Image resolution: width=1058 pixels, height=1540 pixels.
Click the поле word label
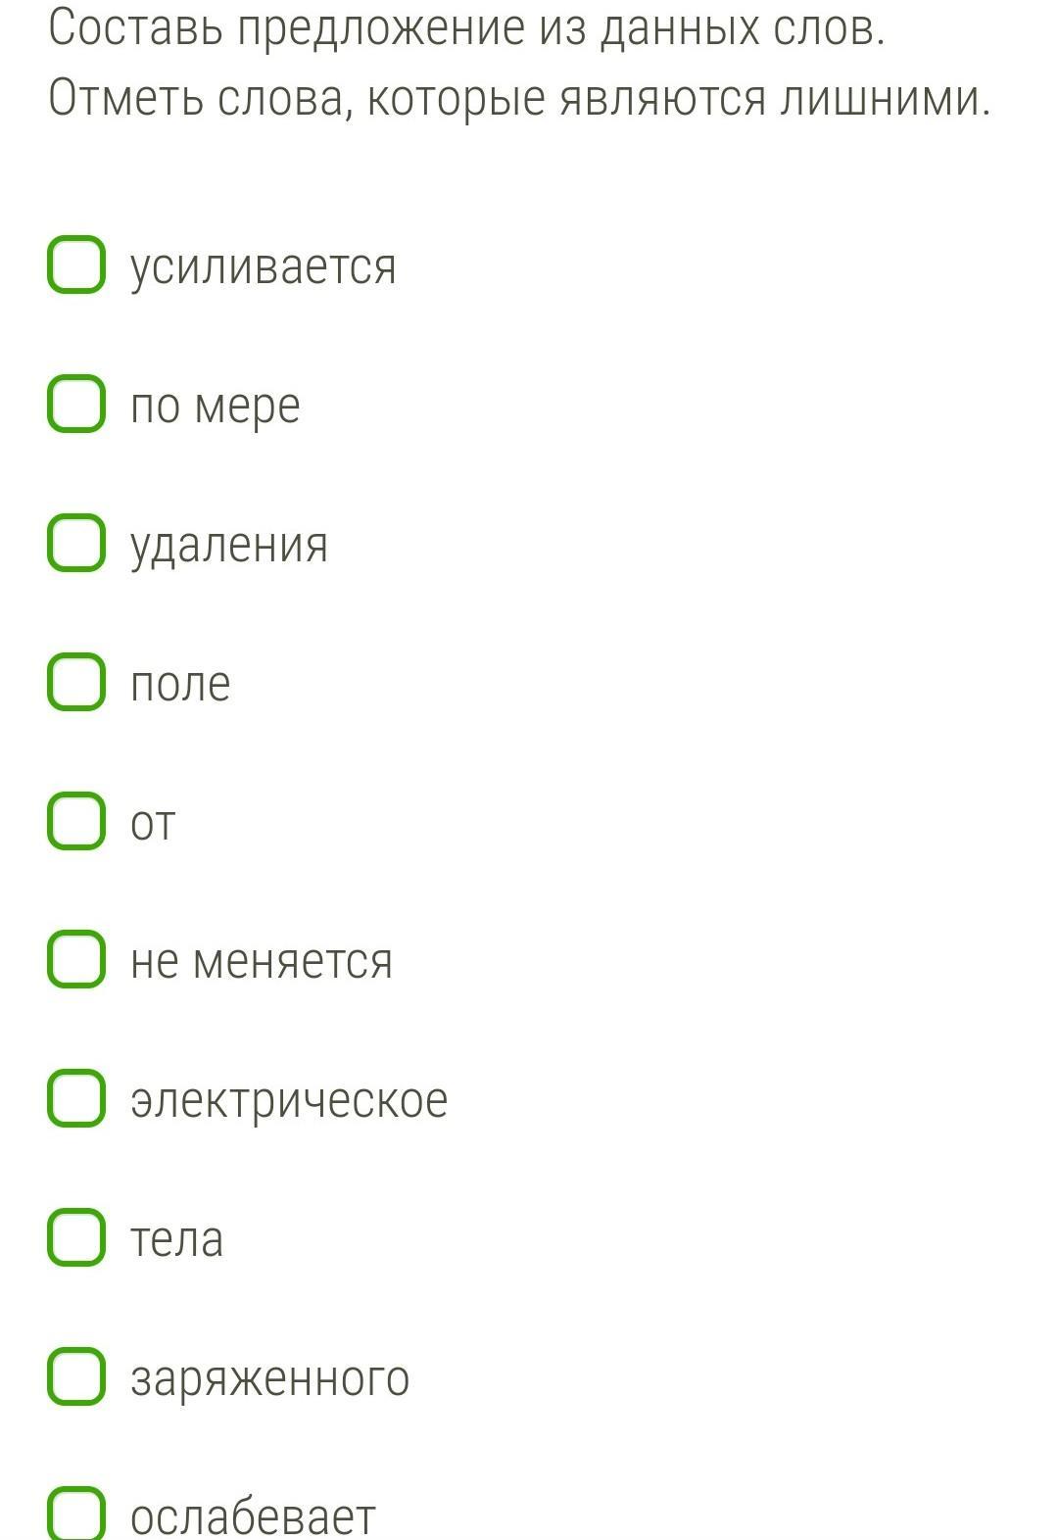(180, 684)
